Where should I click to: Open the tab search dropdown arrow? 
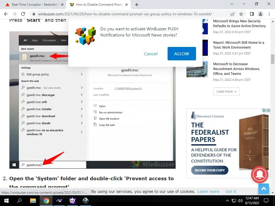[x=232, y=4]
